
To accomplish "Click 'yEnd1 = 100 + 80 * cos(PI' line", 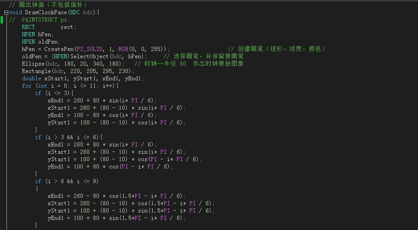I will [111, 167].
